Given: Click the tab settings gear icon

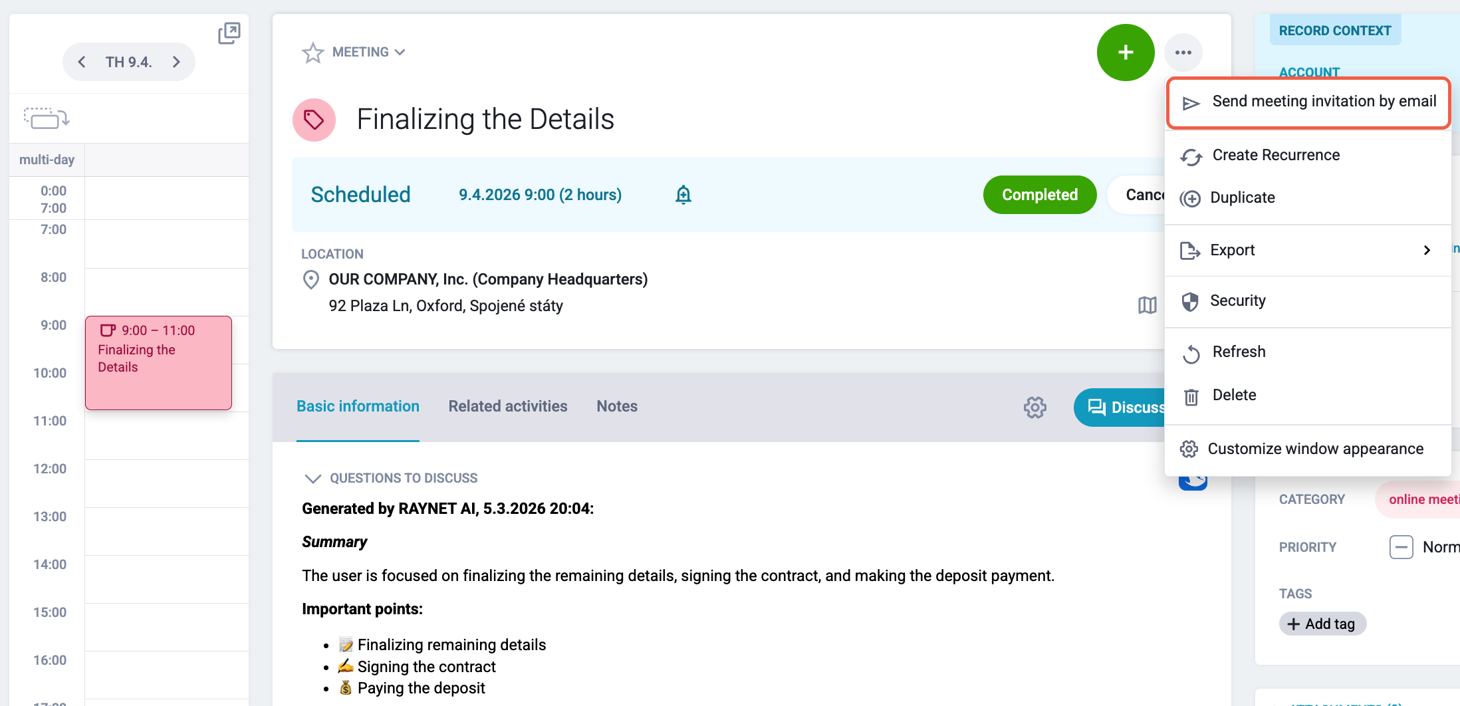Looking at the screenshot, I should point(1035,407).
